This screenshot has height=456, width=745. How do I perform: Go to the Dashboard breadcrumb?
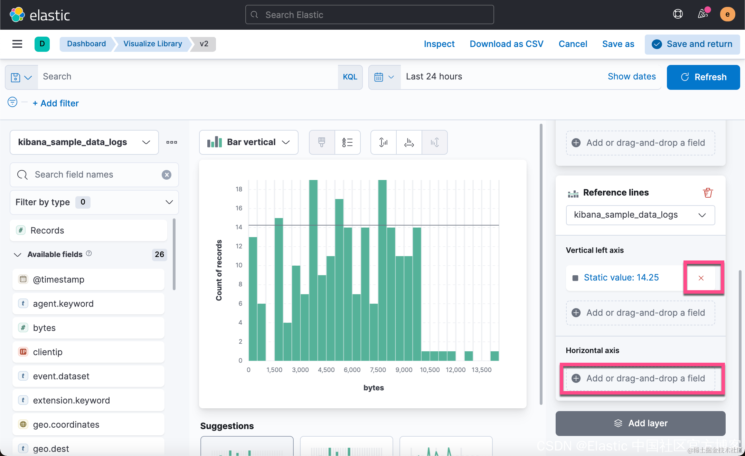point(86,44)
